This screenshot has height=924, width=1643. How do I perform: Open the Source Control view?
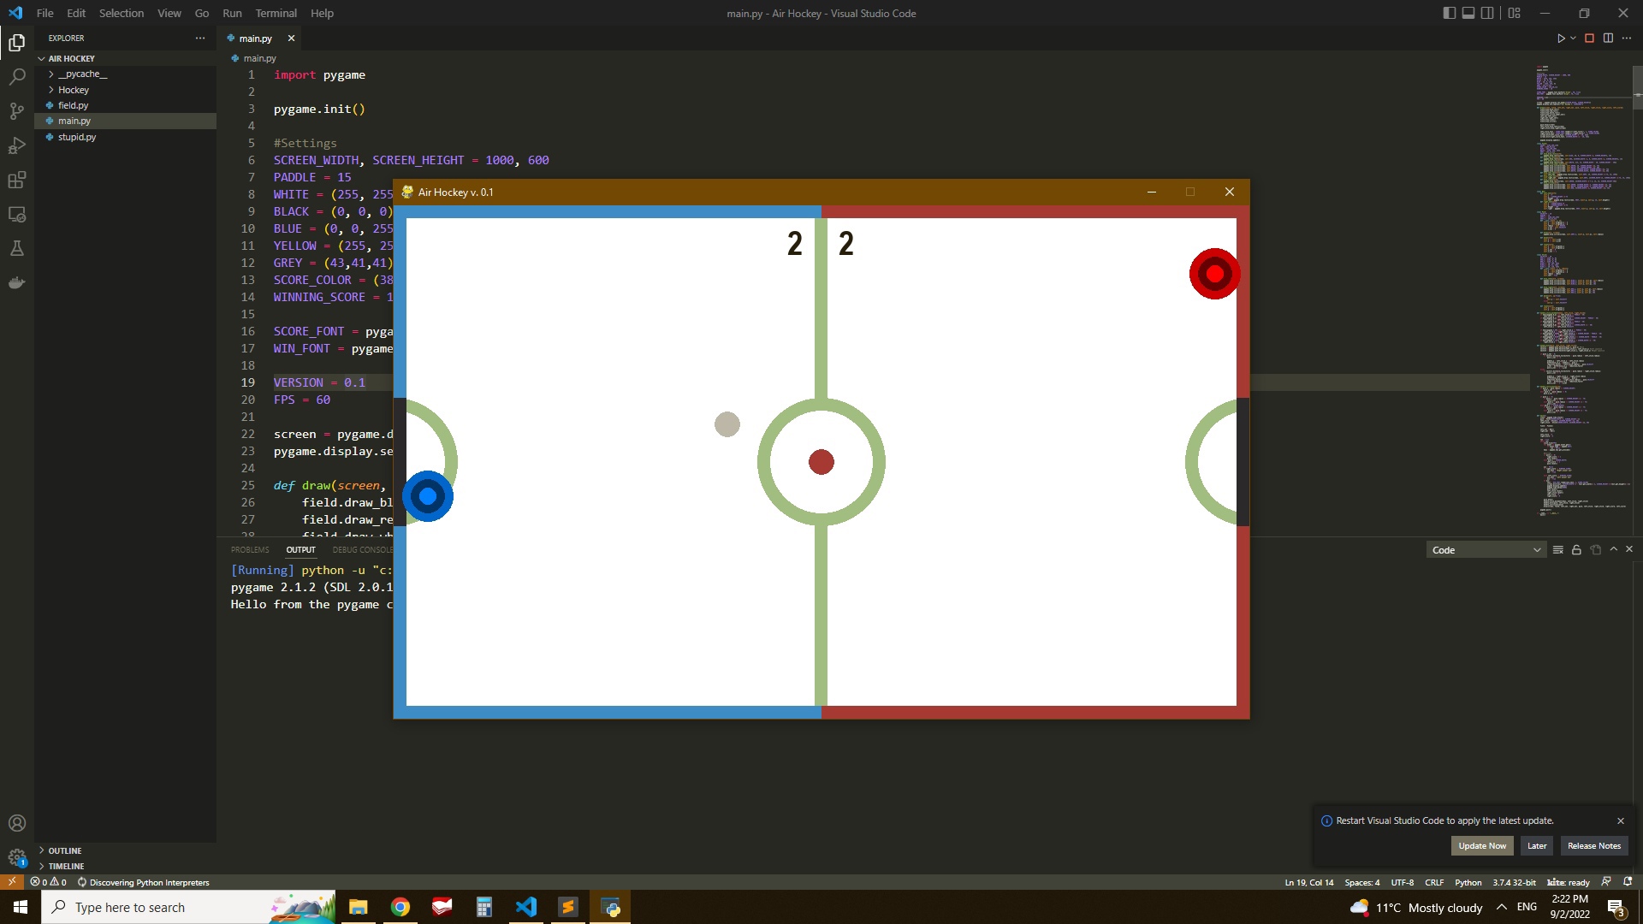(x=17, y=110)
